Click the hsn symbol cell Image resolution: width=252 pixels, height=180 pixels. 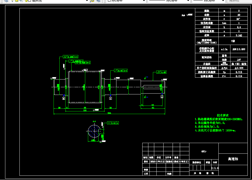click(x=224, y=23)
